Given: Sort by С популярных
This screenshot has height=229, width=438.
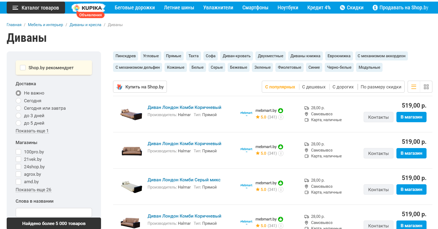Looking at the screenshot, I should pyautogui.click(x=280, y=87).
